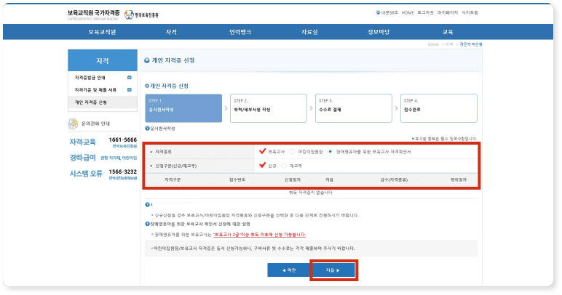Click the arrow icon beside 응시원서작성 subheading

click(x=147, y=129)
